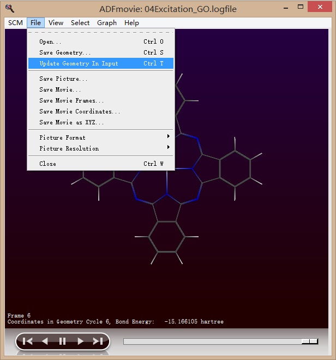This screenshot has width=336, height=360.
Task: Select Update Geometry In Input
Action: pyautogui.click(x=100, y=63)
